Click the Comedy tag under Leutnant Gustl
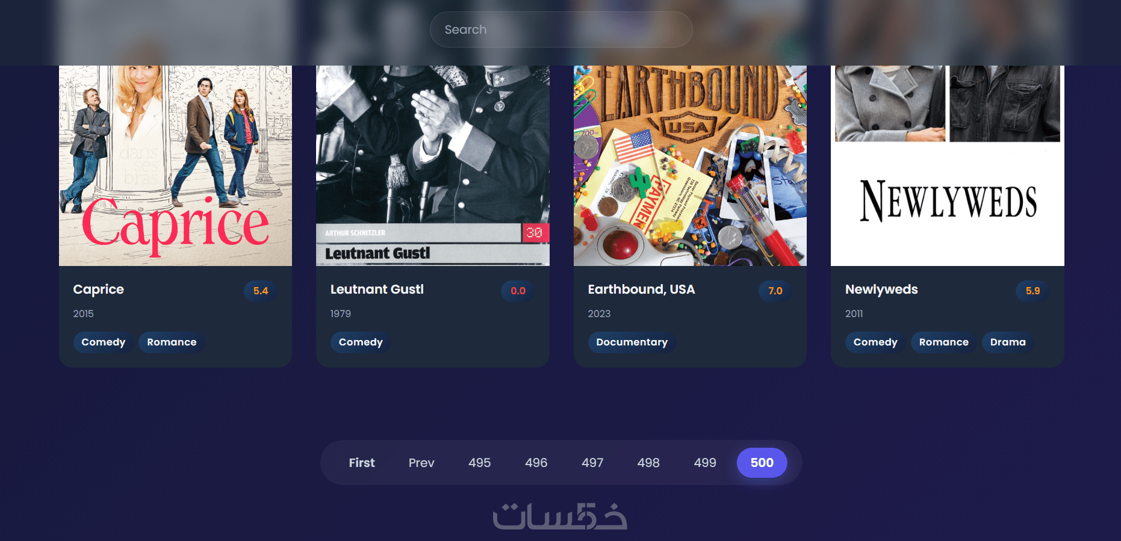Image resolution: width=1121 pixels, height=541 pixels. 361,342
